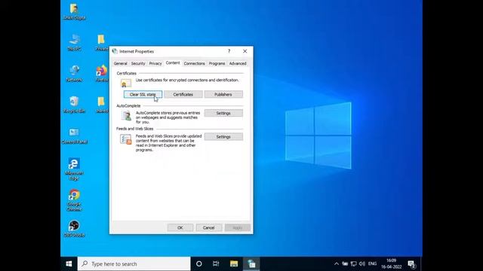Click the Feeds and Web Slices icon

tap(126, 139)
